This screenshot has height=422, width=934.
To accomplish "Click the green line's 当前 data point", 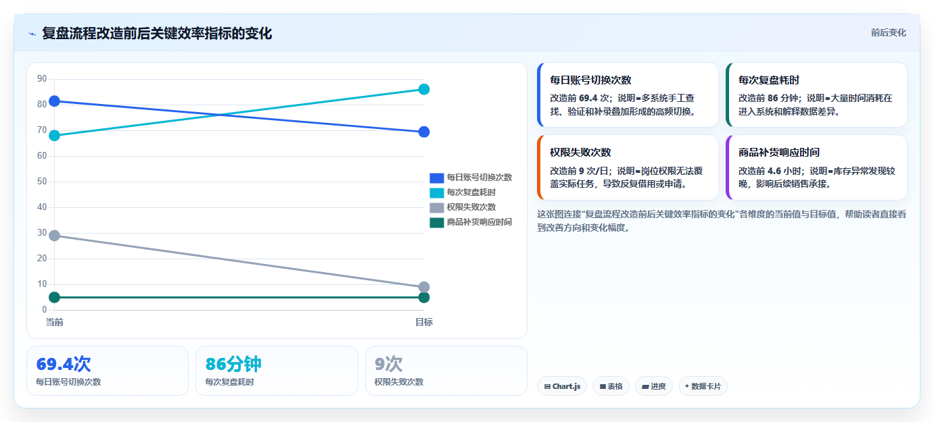I will coord(55,298).
